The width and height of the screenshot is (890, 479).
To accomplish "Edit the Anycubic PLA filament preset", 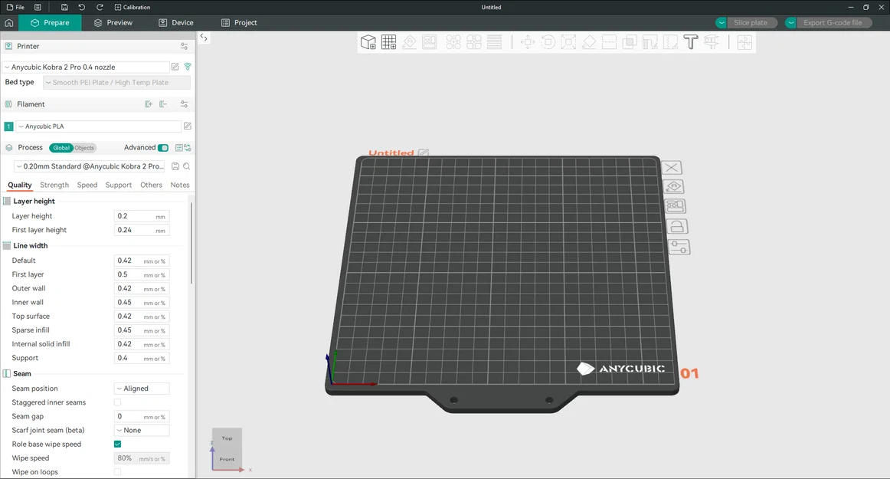I will (x=188, y=126).
